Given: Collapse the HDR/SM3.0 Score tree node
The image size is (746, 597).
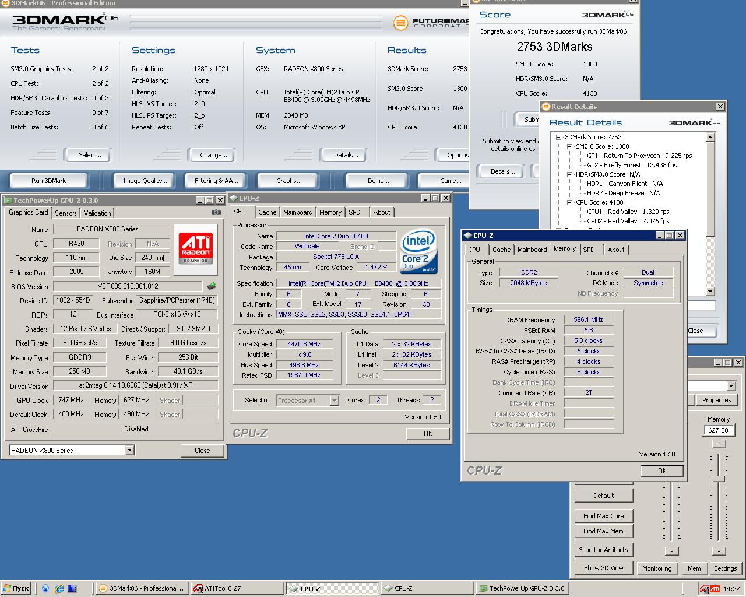Looking at the screenshot, I should pos(569,174).
